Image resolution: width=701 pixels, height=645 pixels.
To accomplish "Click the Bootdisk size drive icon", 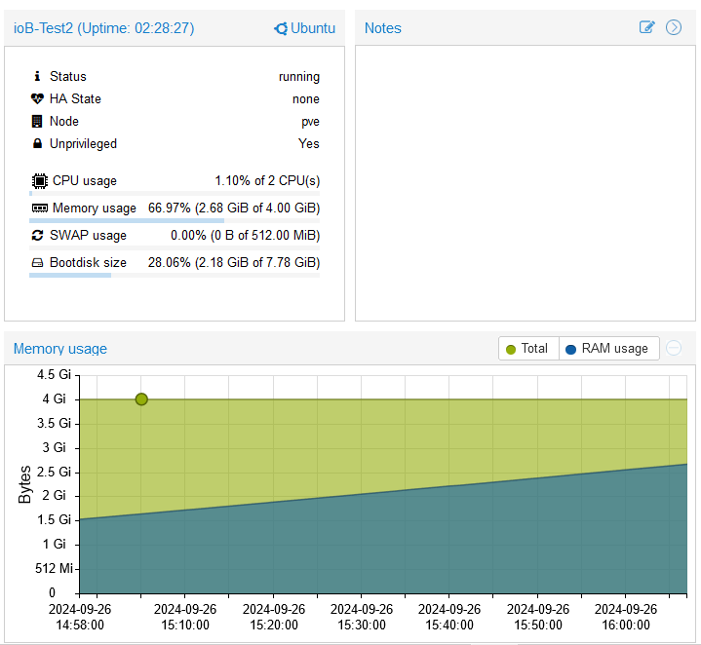I will tap(38, 263).
